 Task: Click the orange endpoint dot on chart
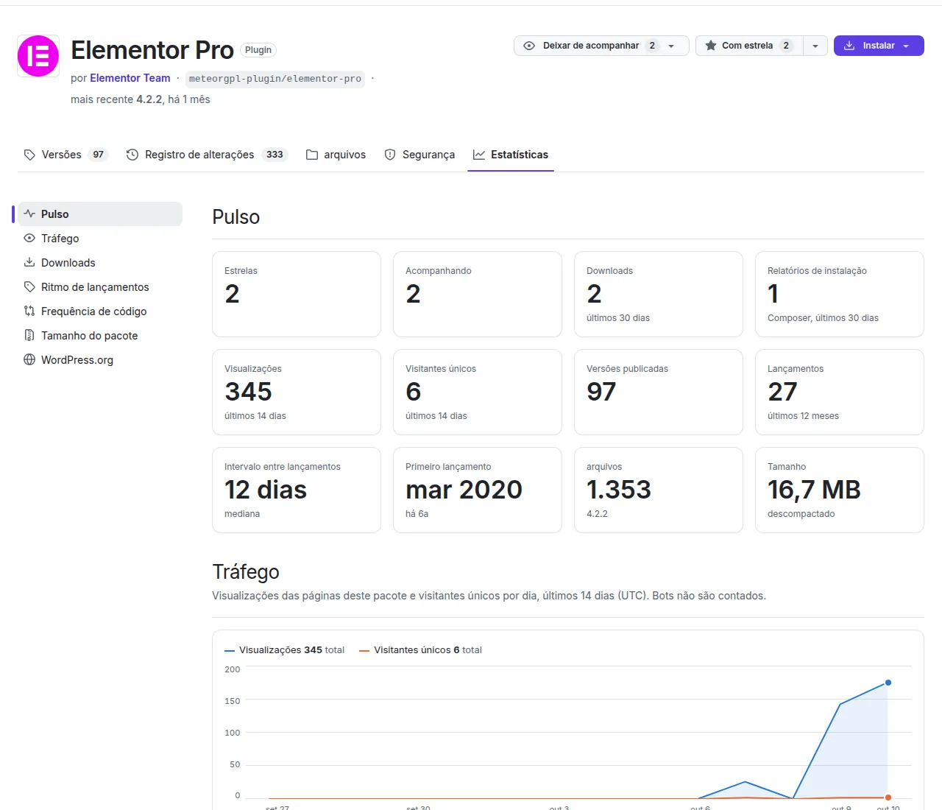[x=888, y=797]
